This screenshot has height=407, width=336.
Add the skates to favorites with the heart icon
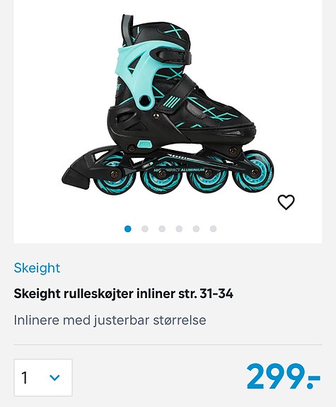(x=286, y=202)
